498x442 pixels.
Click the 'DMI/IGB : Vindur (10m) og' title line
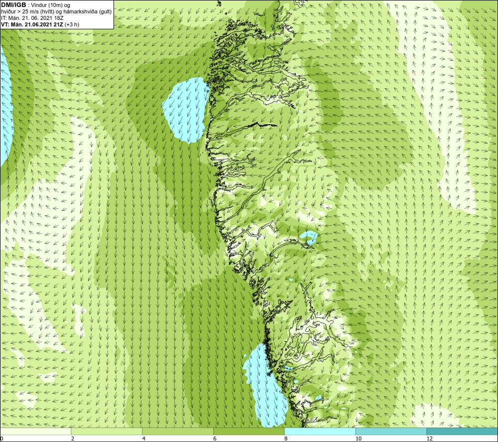pyautogui.click(x=36, y=5)
